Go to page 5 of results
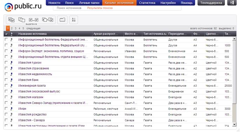240x132 pixels. 23,28
